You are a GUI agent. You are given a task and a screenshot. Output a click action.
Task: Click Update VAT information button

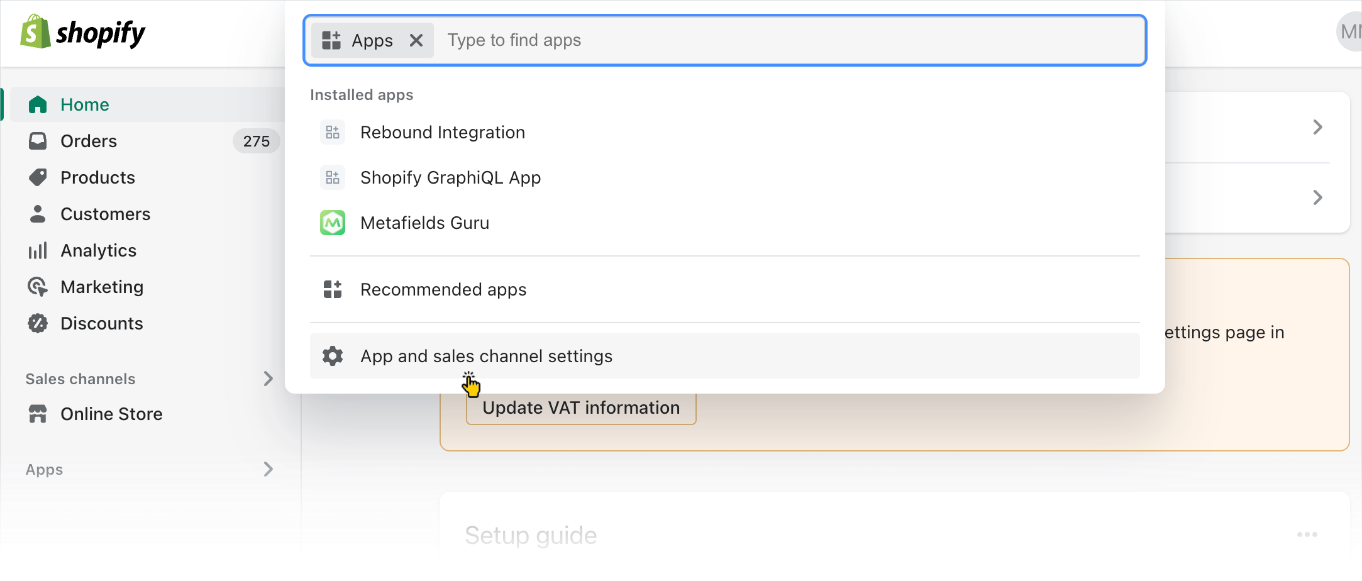580,408
